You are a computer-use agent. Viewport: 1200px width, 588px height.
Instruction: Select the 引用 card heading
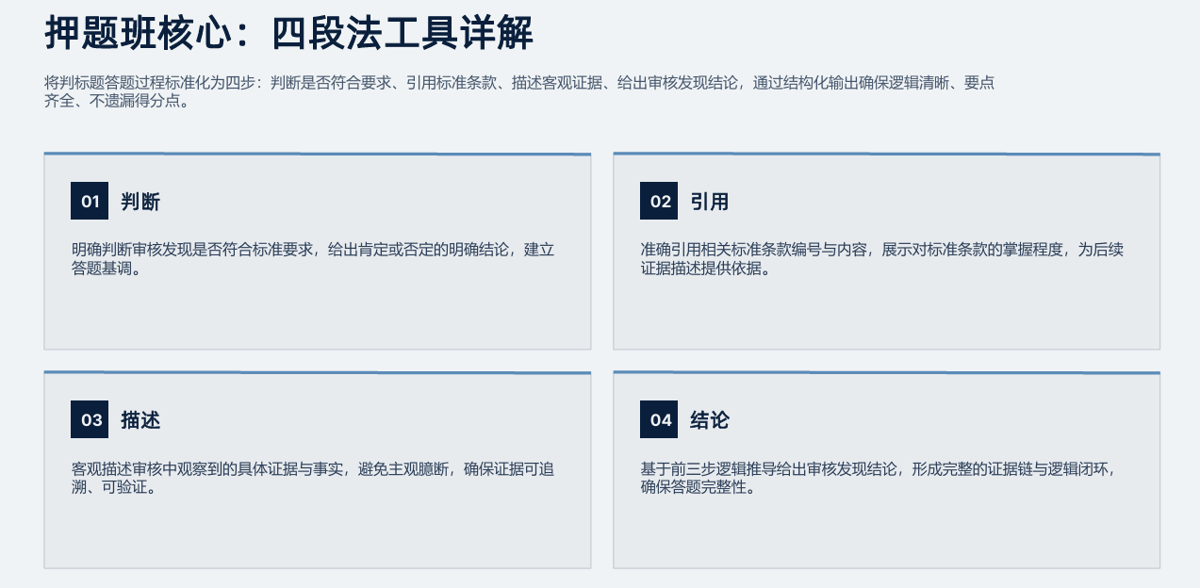pos(710,202)
